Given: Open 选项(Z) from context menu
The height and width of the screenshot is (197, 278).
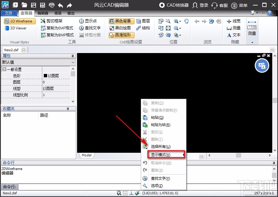Looking at the screenshot, I should [164, 185].
